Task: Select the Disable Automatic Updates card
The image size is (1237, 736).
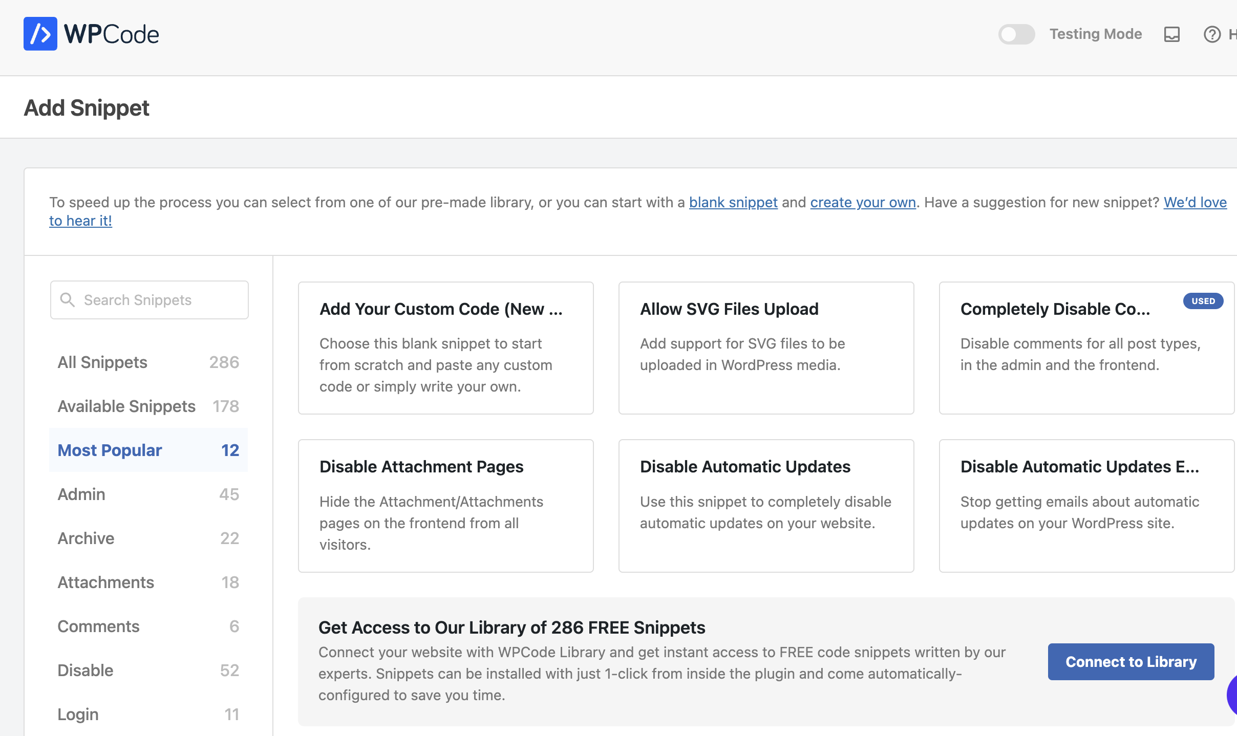Action: pyautogui.click(x=766, y=506)
